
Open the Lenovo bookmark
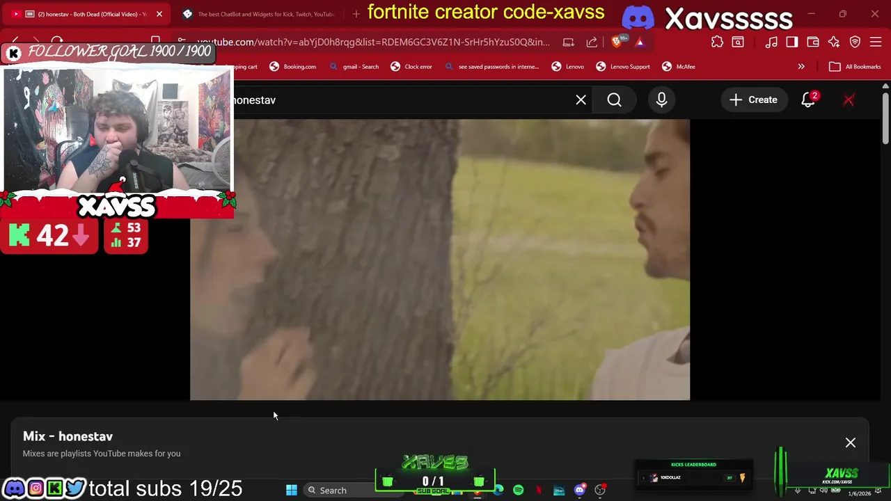(x=568, y=67)
